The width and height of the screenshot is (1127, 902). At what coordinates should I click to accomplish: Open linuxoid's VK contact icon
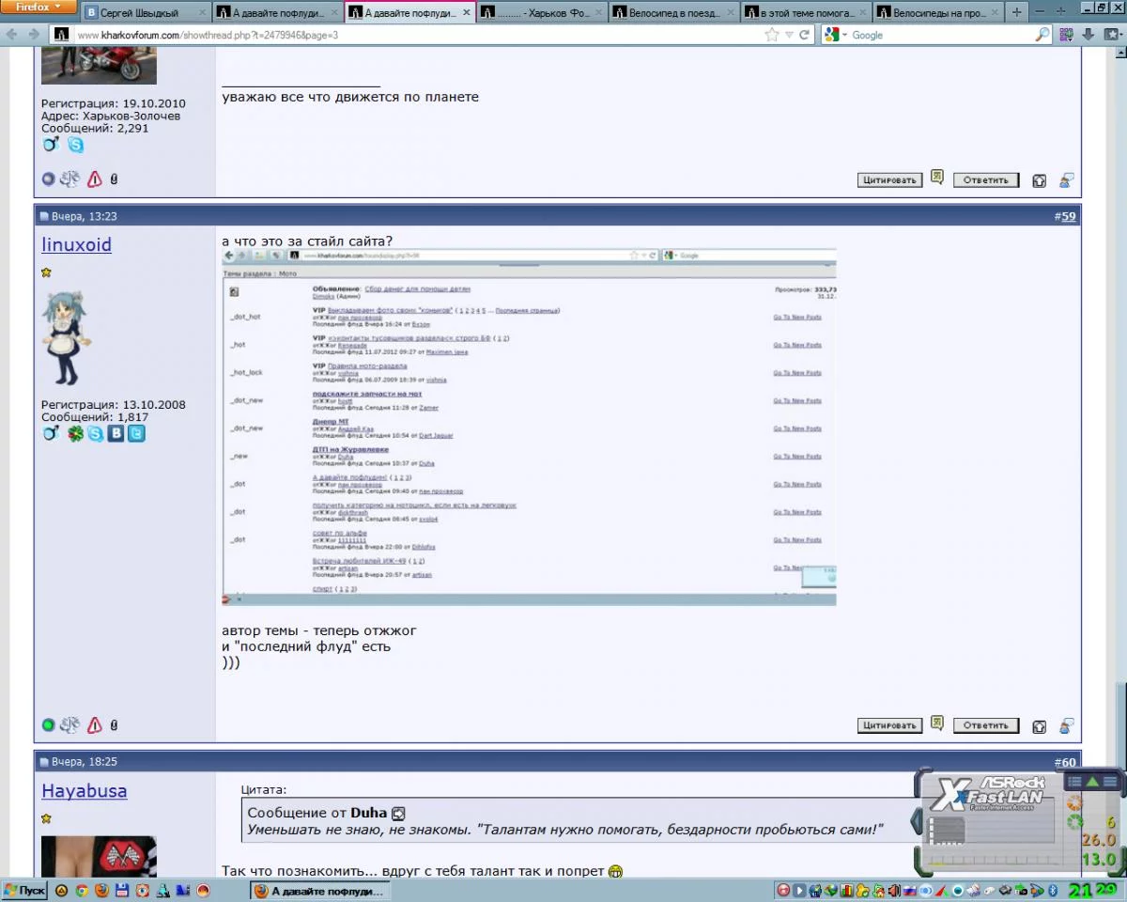pyautogui.click(x=116, y=433)
